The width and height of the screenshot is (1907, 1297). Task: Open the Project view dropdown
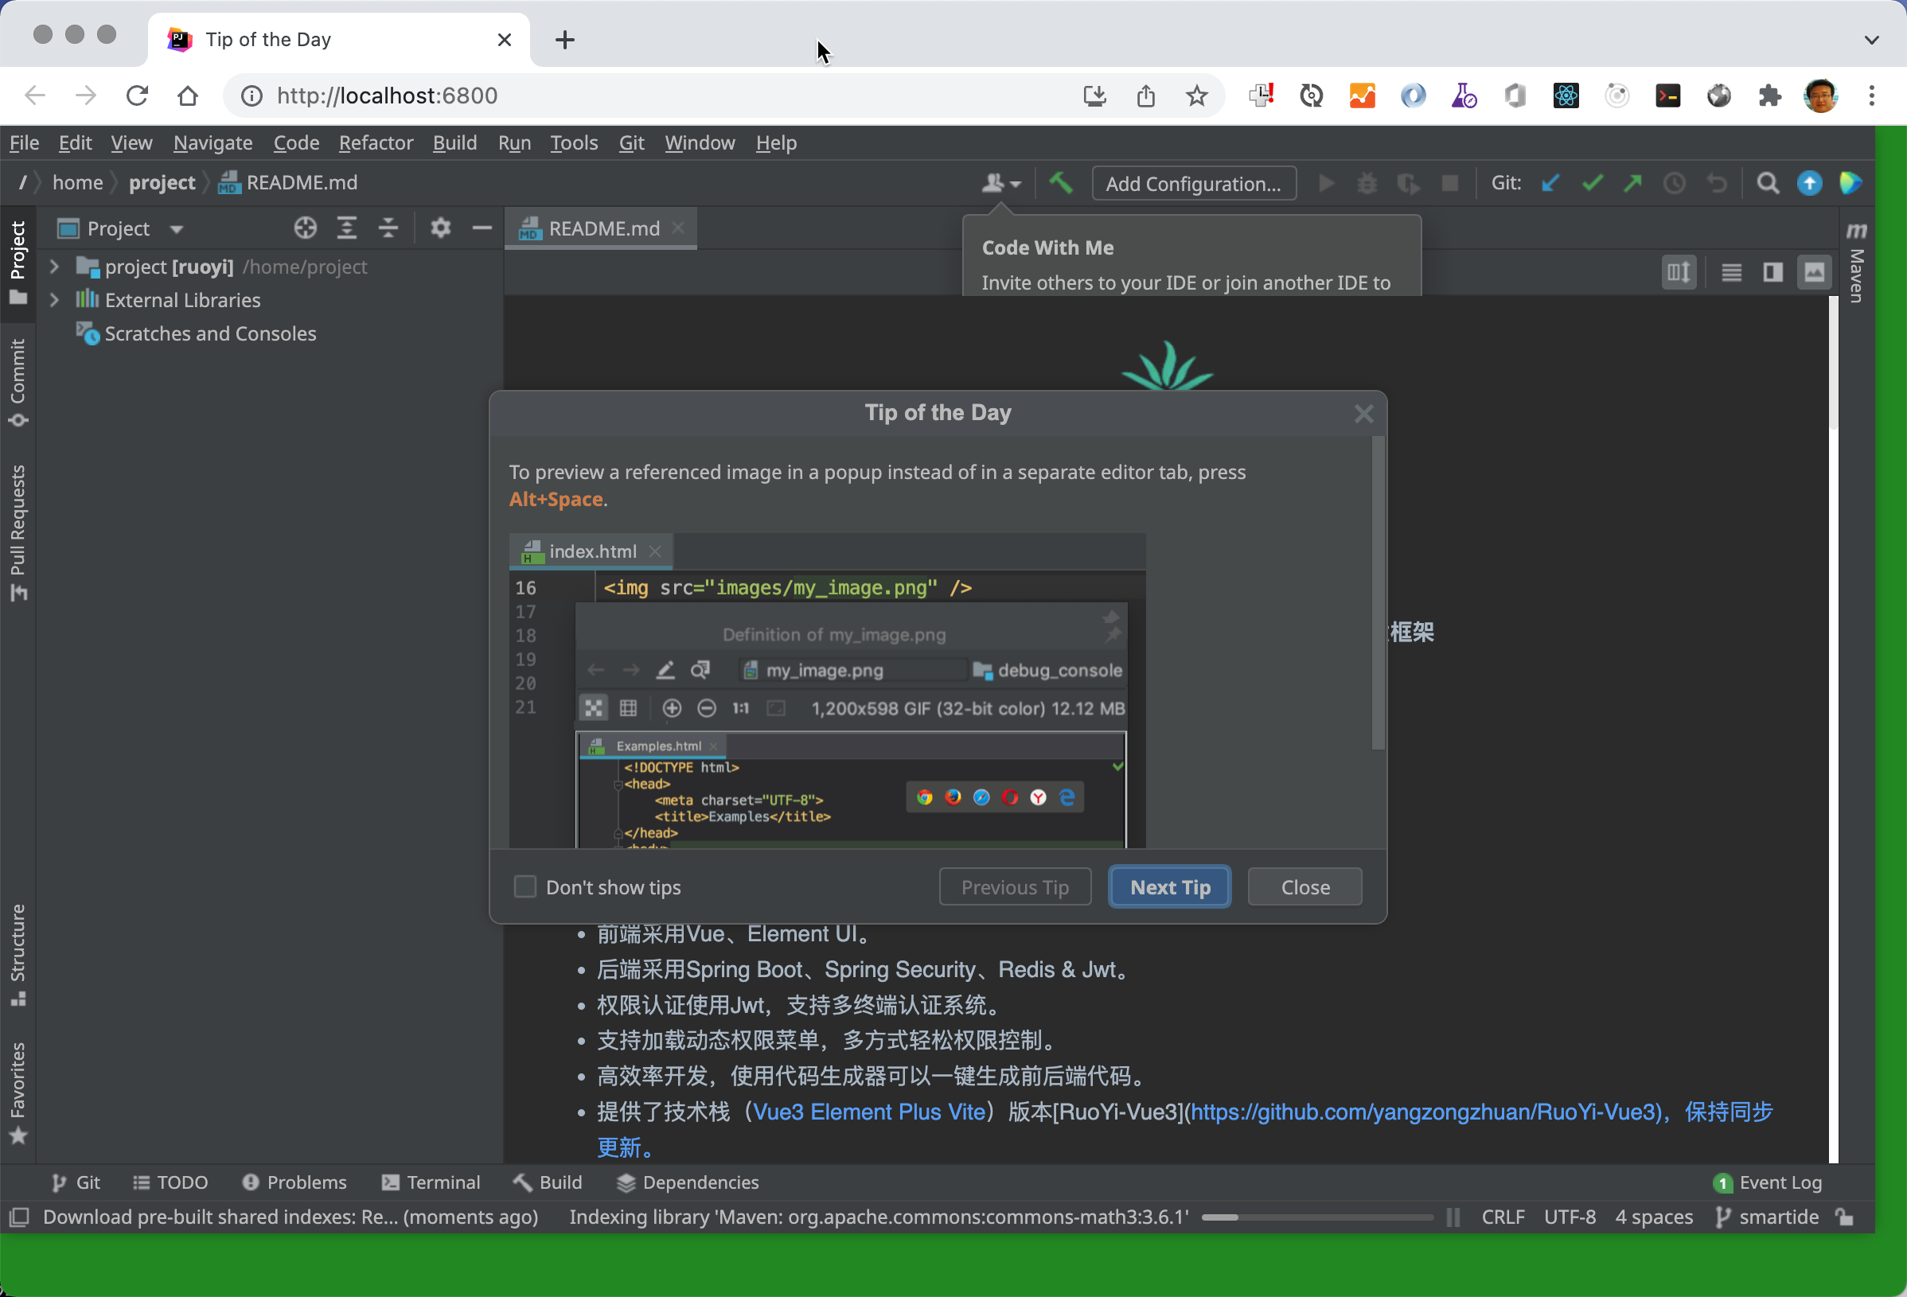pyautogui.click(x=177, y=229)
